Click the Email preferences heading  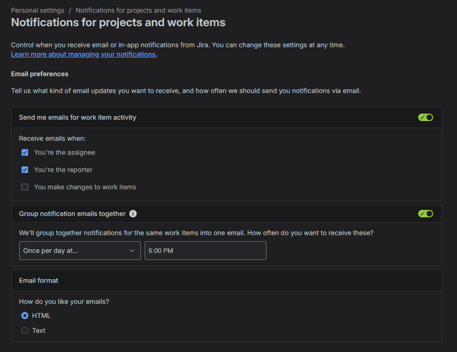[x=40, y=74]
